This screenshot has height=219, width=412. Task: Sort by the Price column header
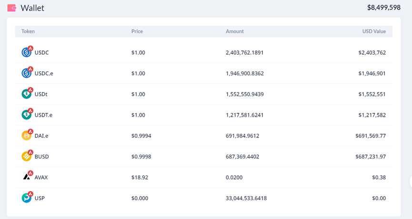coord(137,31)
